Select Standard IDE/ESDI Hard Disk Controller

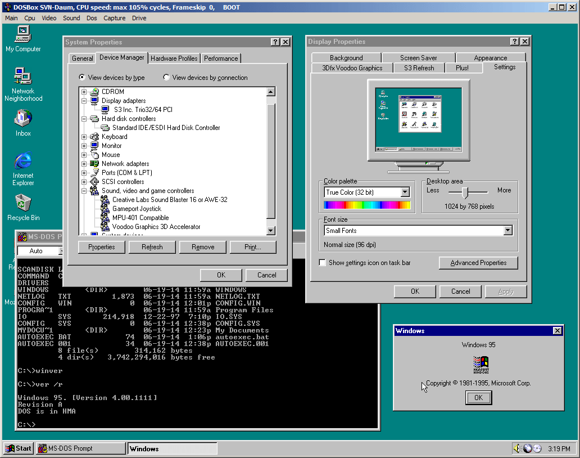point(166,128)
